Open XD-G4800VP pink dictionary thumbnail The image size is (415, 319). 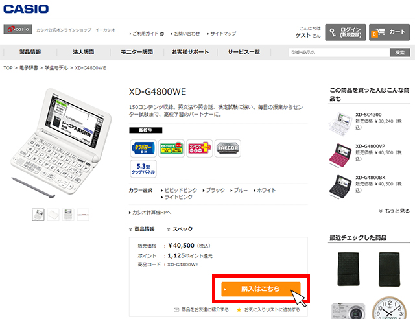point(340,155)
